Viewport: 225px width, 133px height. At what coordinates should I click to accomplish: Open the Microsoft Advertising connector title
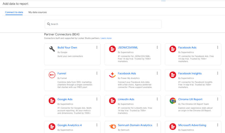click(192, 125)
